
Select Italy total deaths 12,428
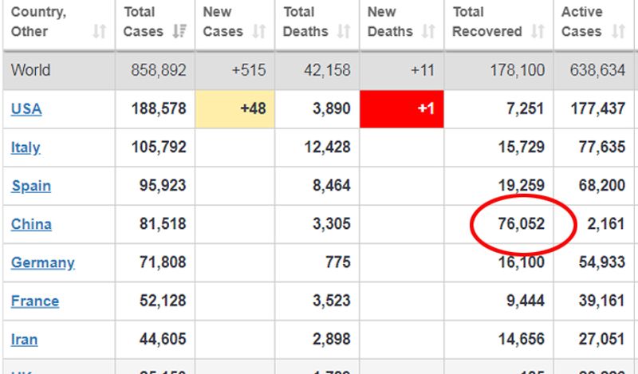327,147
